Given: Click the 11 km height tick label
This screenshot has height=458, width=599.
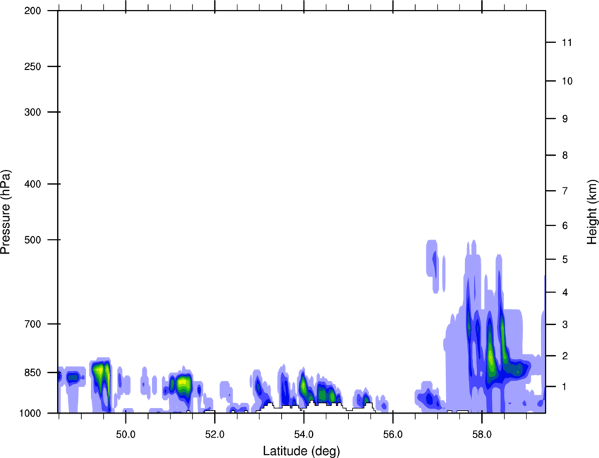Looking at the screenshot, I should click(x=566, y=43).
